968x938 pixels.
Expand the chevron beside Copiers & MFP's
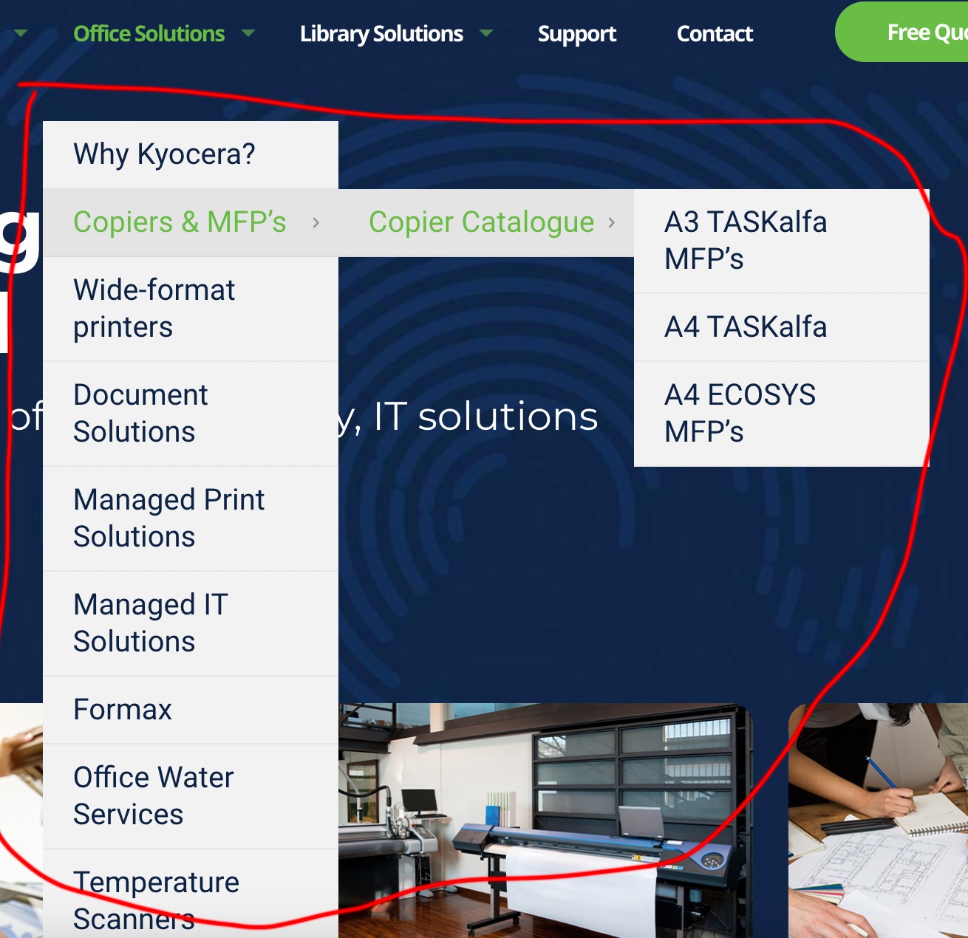316,222
